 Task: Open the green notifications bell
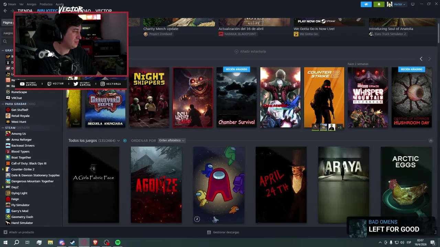(x=379, y=4)
